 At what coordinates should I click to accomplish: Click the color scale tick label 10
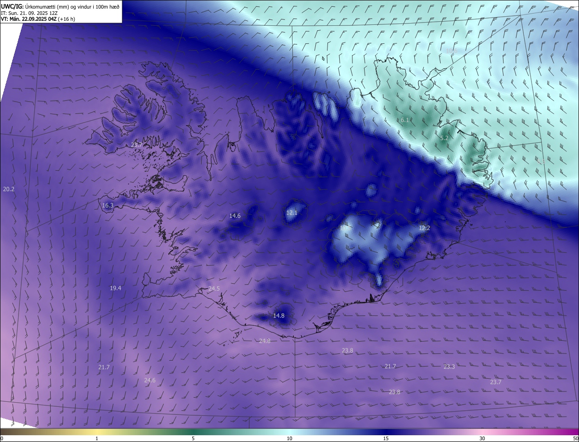(289, 439)
